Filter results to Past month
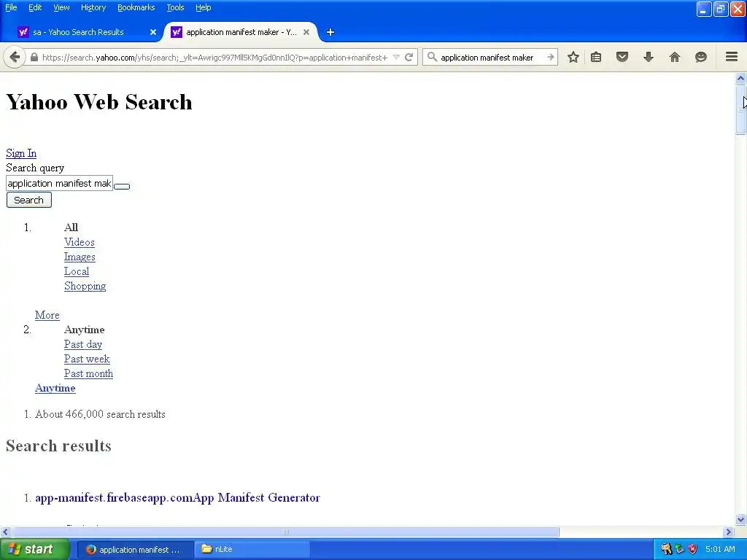Image resolution: width=747 pixels, height=560 pixels. coord(88,374)
